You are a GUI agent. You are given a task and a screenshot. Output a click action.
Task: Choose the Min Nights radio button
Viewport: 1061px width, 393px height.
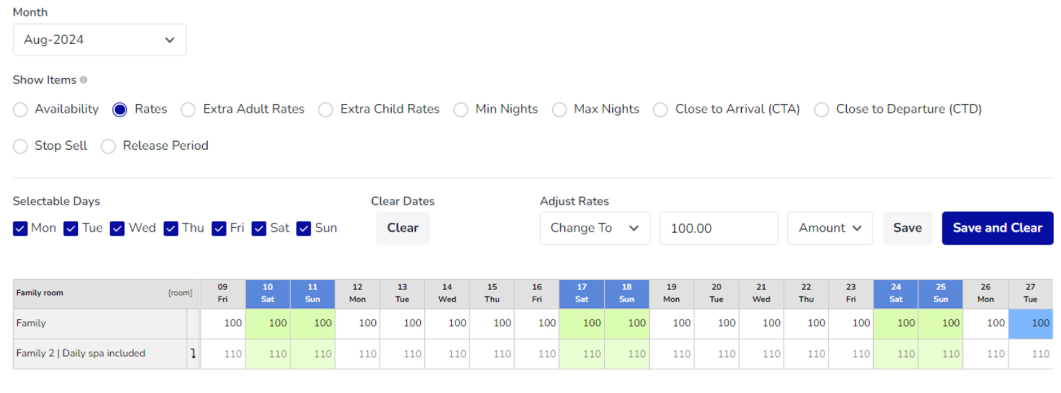point(461,110)
